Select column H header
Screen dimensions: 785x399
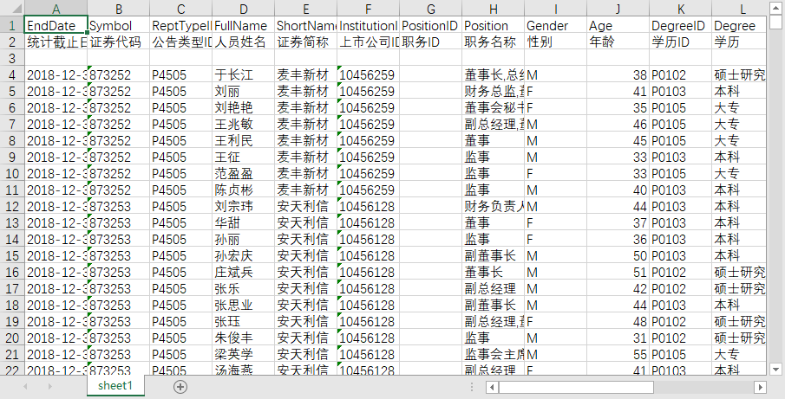(x=494, y=9)
